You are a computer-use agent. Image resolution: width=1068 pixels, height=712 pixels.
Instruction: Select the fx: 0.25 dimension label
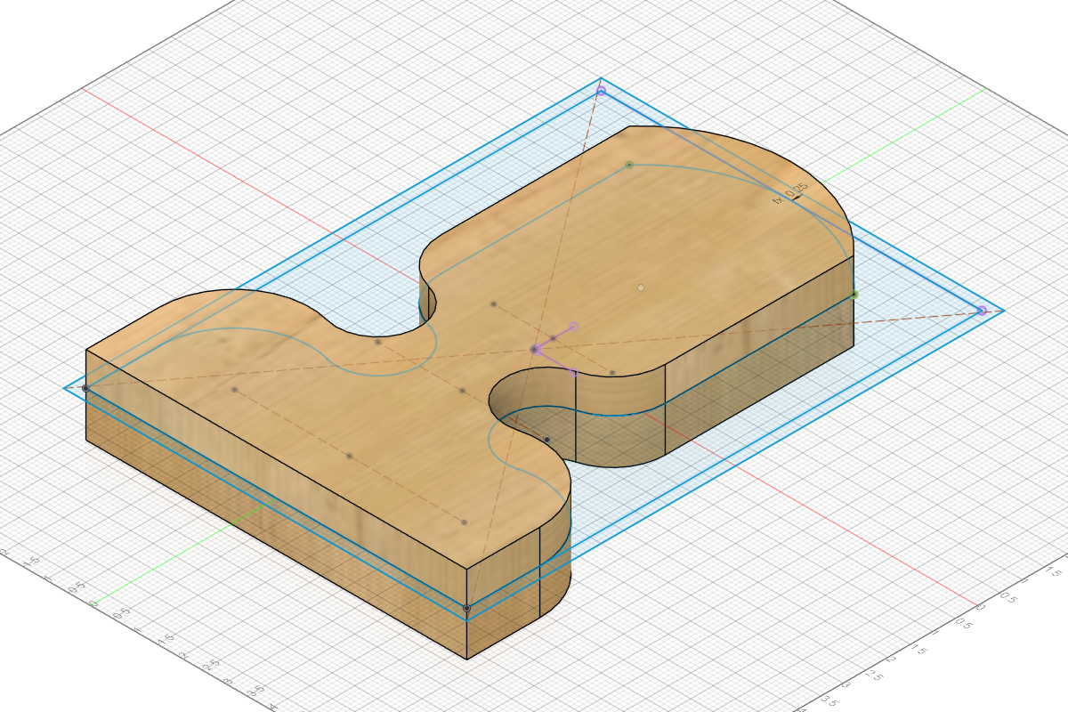pos(790,193)
